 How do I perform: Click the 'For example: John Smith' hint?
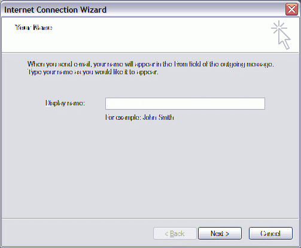point(139,117)
